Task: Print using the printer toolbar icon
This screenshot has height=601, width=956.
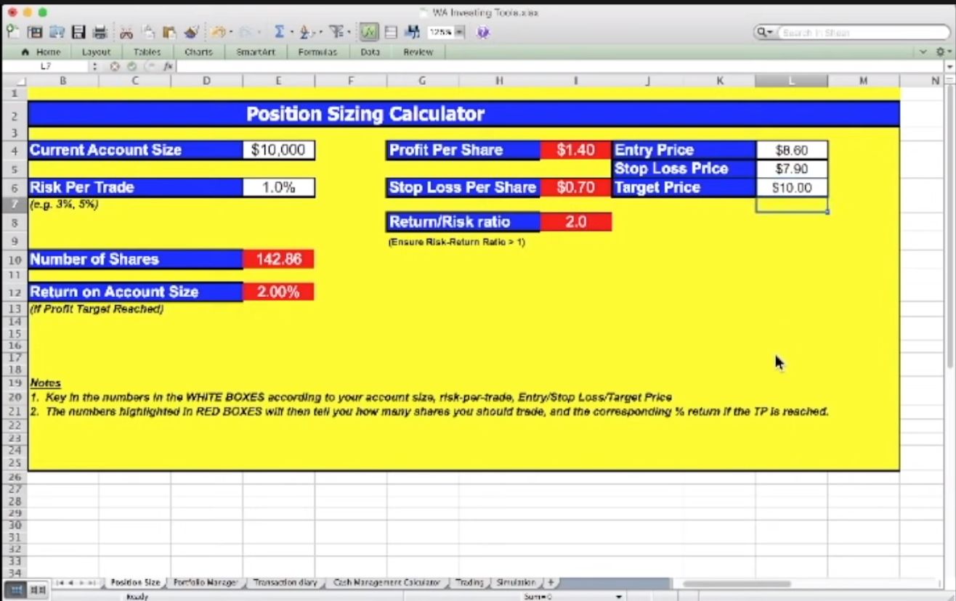Action: (100, 32)
